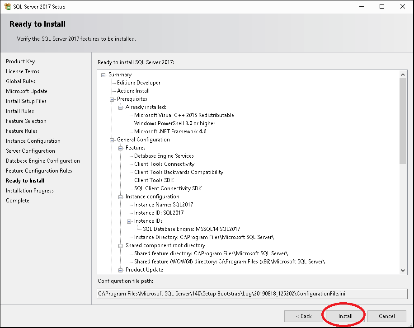Cancel the SQL Server setup
The width and height of the screenshot is (414, 328).
click(387, 316)
